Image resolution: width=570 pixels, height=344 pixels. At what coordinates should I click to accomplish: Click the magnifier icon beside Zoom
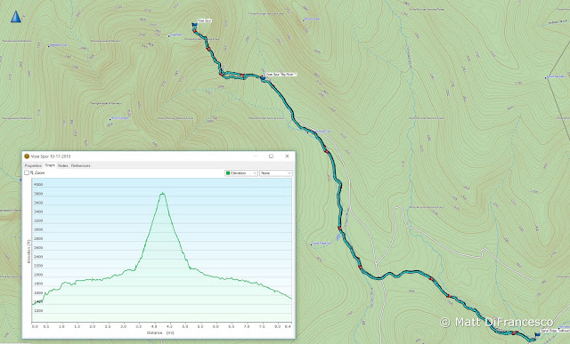click(32, 172)
